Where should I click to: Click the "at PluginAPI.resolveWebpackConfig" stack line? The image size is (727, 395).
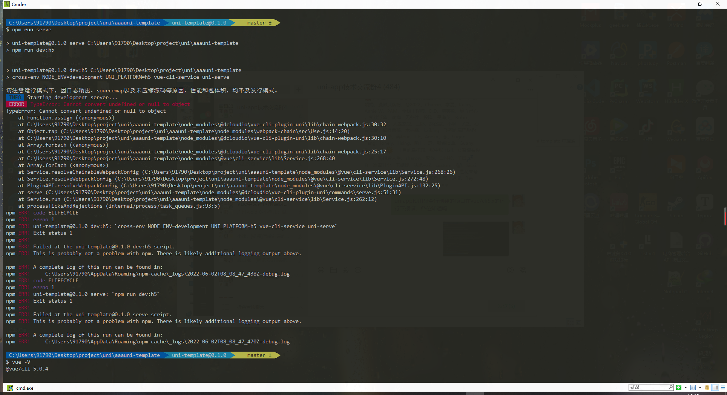tap(229, 186)
